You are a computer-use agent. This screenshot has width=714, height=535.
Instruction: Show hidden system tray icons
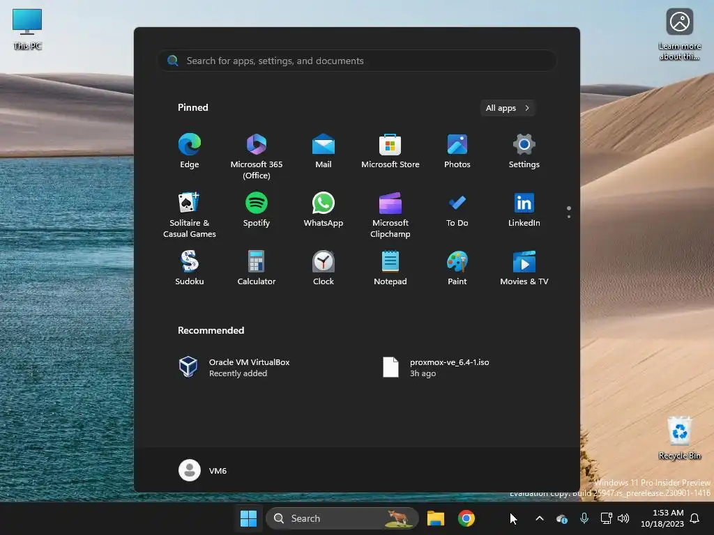(x=540, y=518)
